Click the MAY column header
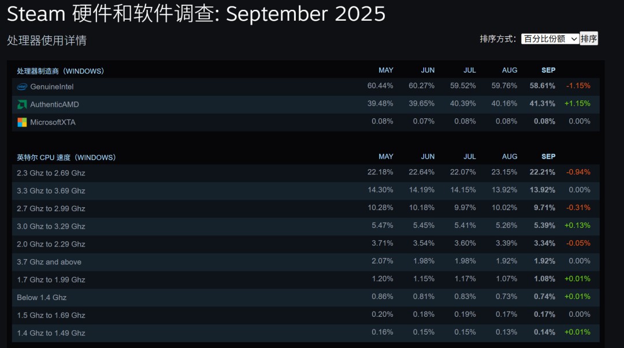 tap(386, 70)
